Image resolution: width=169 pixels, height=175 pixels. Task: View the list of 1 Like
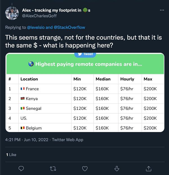point(11,154)
